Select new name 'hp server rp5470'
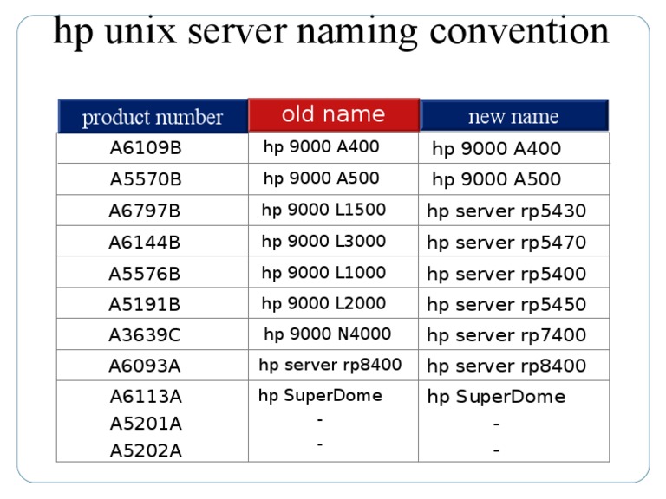The height and width of the screenshot is (499, 666). pyautogui.click(x=506, y=243)
